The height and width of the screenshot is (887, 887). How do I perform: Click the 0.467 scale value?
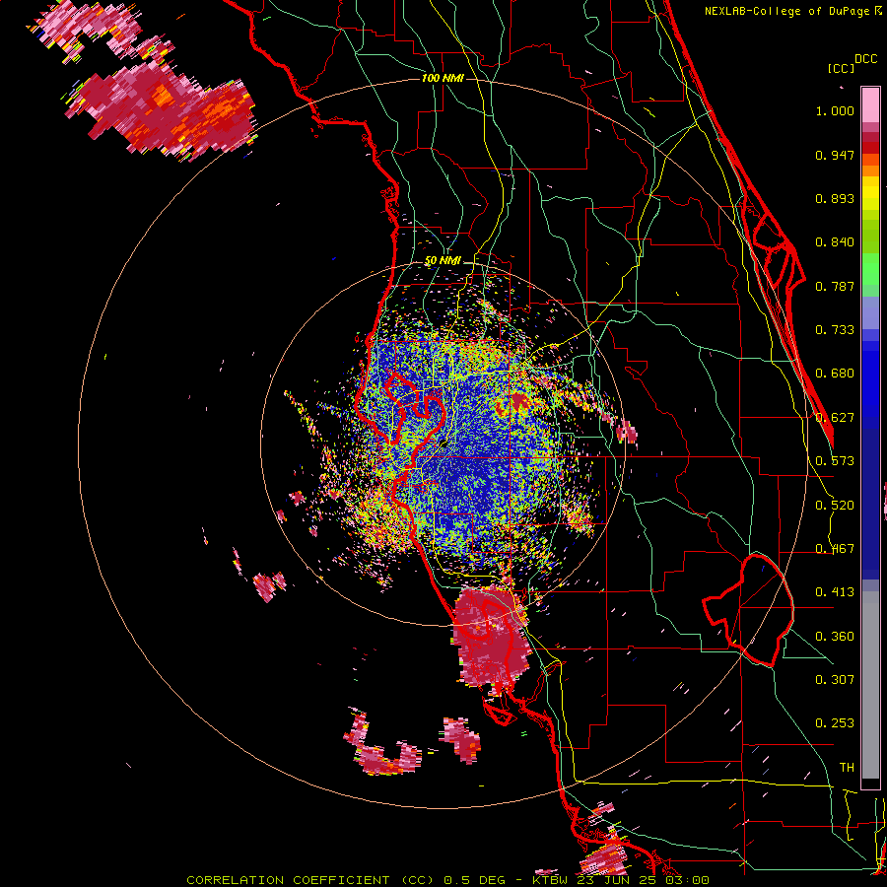click(x=835, y=548)
